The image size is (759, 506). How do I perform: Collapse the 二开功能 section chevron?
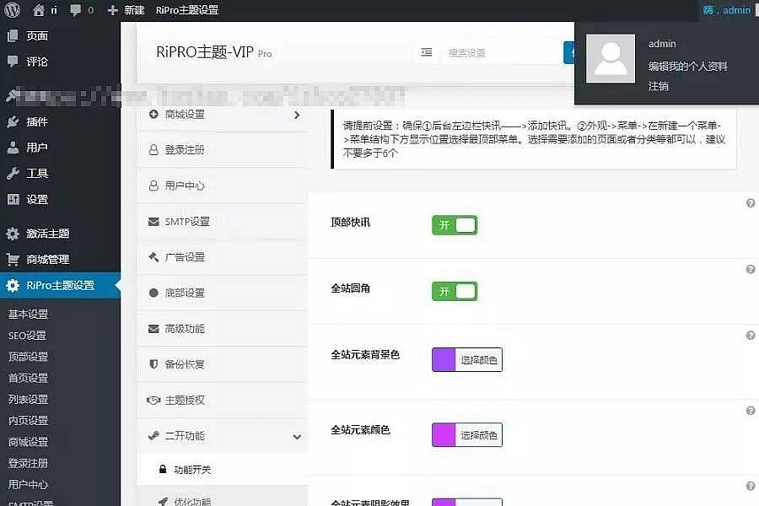tap(297, 436)
